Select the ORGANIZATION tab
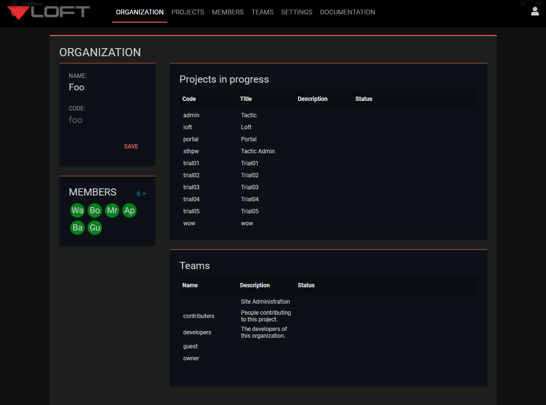The height and width of the screenshot is (405, 546). pos(140,12)
